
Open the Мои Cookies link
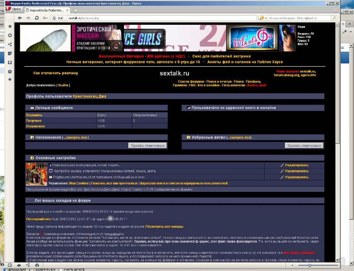pyautogui.click(x=79, y=183)
